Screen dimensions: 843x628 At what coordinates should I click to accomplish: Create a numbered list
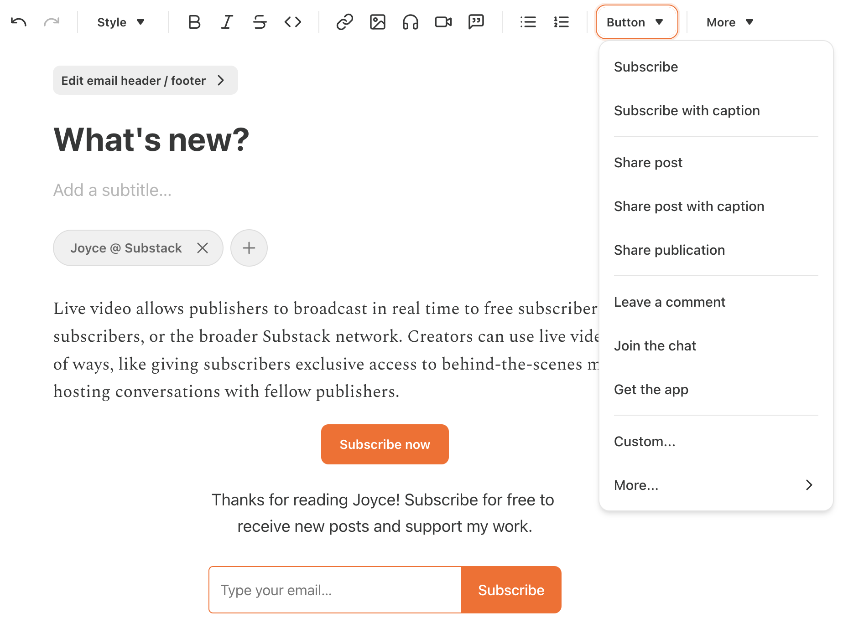(x=561, y=22)
